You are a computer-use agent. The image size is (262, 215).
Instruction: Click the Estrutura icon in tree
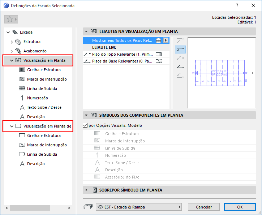point(18,42)
